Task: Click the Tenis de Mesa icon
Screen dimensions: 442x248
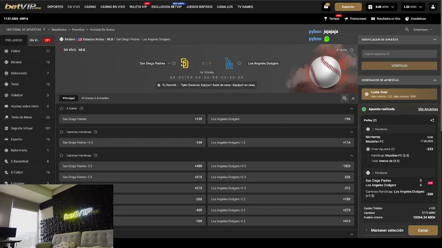Action: point(7,117)
